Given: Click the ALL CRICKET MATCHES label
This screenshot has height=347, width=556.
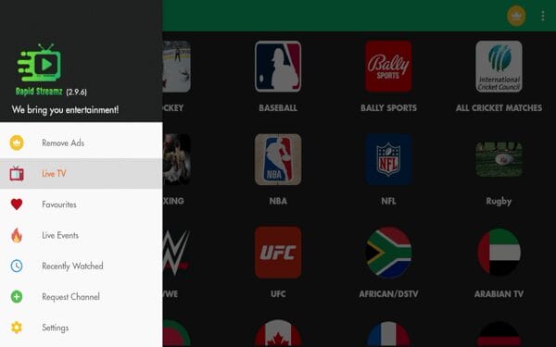Looking at the screenshot, I should [499, 107].
